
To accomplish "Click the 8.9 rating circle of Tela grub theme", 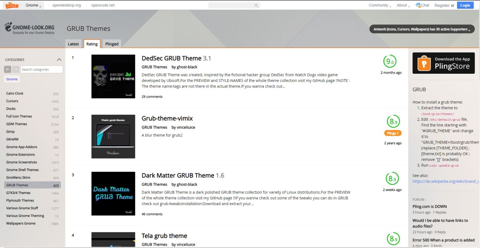I will click(393, 239).
